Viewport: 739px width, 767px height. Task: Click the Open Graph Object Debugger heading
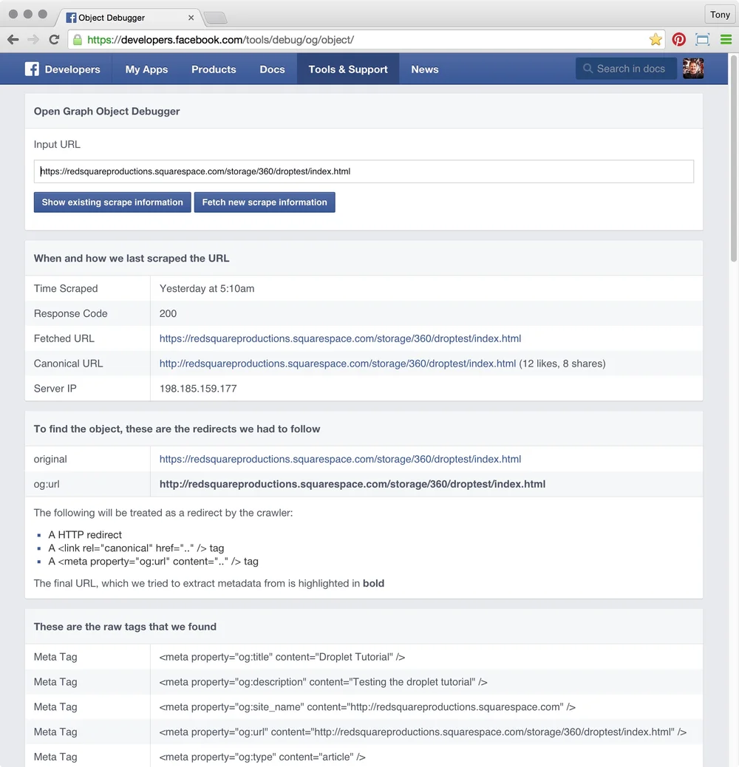pos(106,111)
